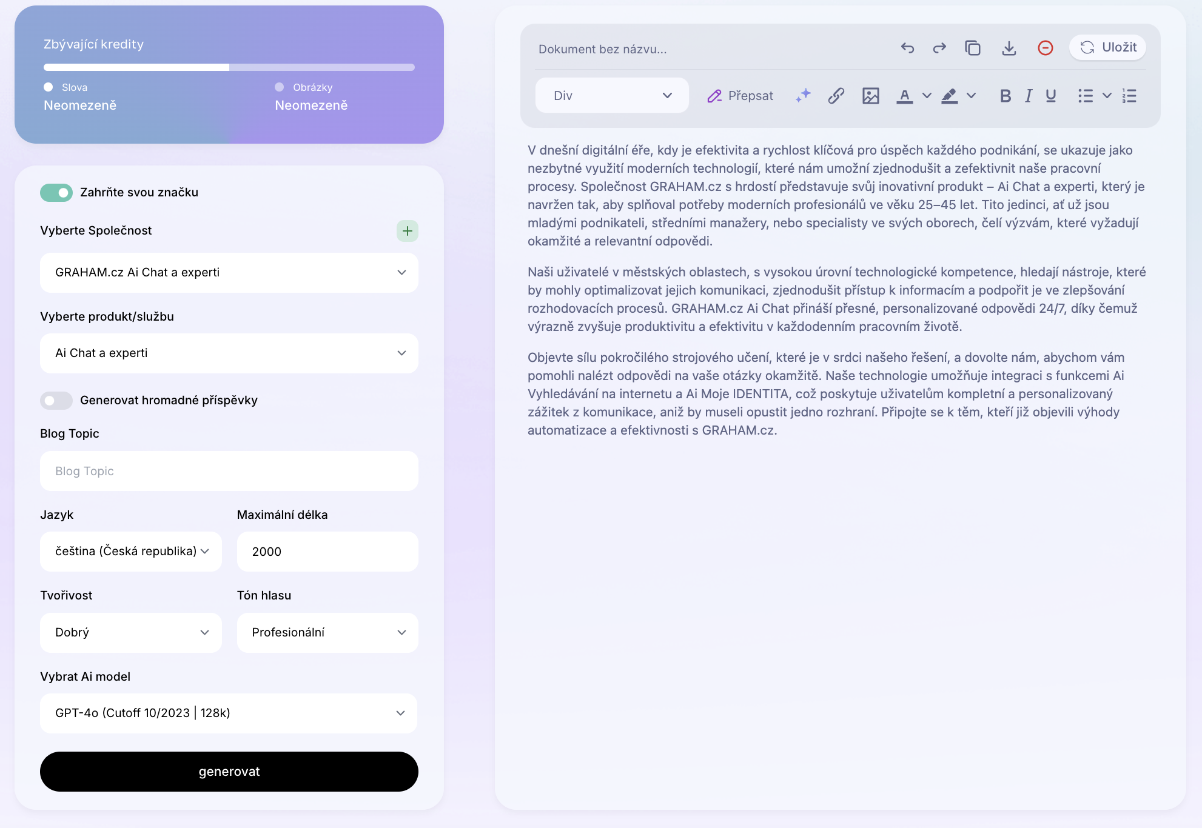The height and width of the screenshot is (828, 1202).
Task: Apply text color with A icon
Action: [905, 96]
